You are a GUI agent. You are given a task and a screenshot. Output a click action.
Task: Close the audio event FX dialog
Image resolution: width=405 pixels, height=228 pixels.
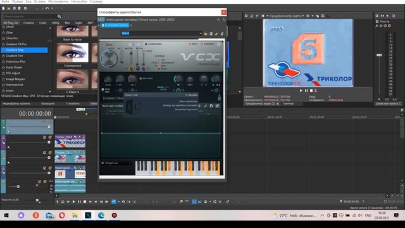click(223, 12)
